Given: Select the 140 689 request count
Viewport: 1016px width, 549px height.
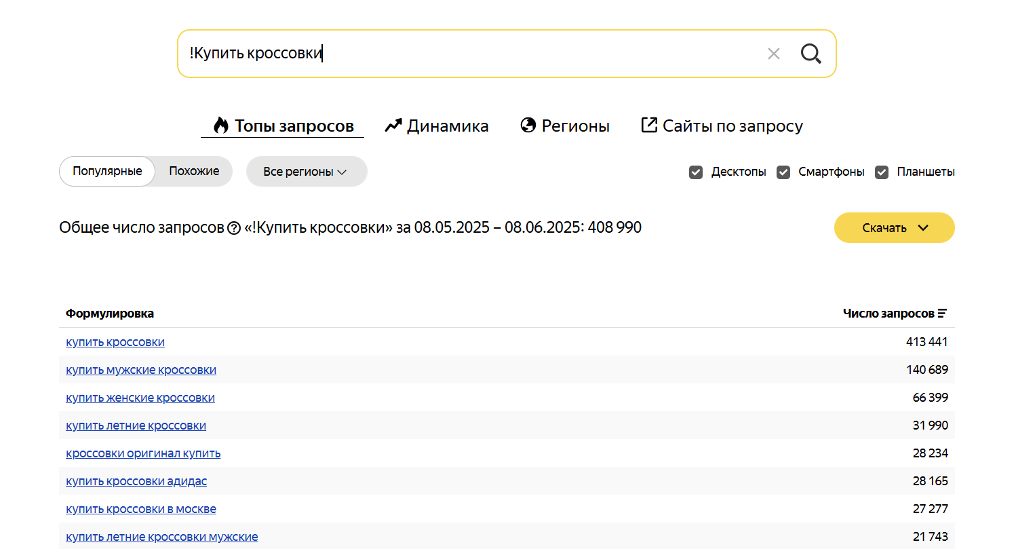Looking at the screenshot, I should coord(926,370).
